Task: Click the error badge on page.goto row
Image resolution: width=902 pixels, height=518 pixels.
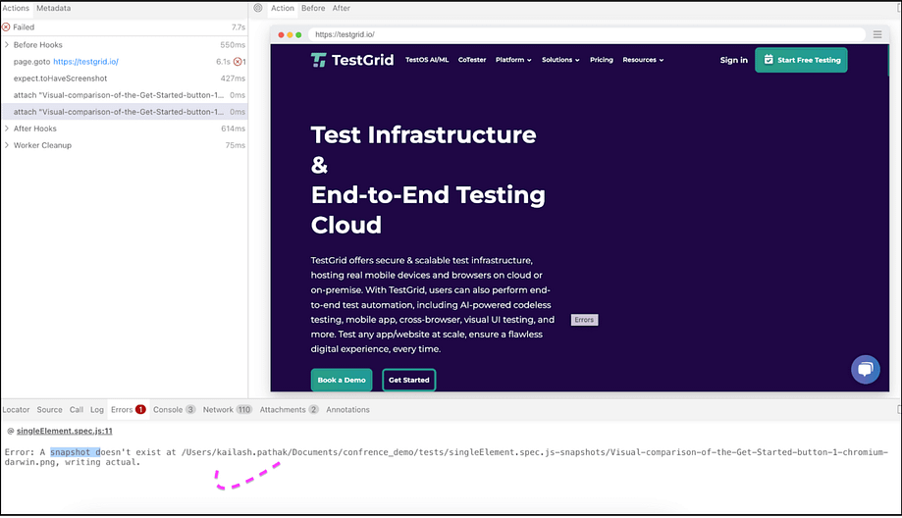Action: [x=238, y=62]
